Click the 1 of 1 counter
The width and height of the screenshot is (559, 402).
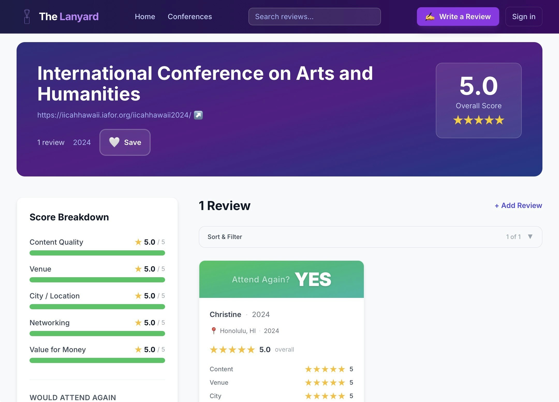tap(513, 237)
